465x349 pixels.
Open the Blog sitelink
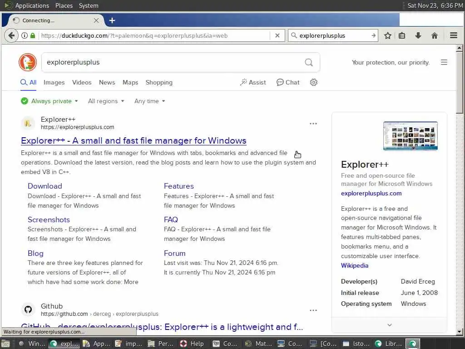(x=35, y=253)
